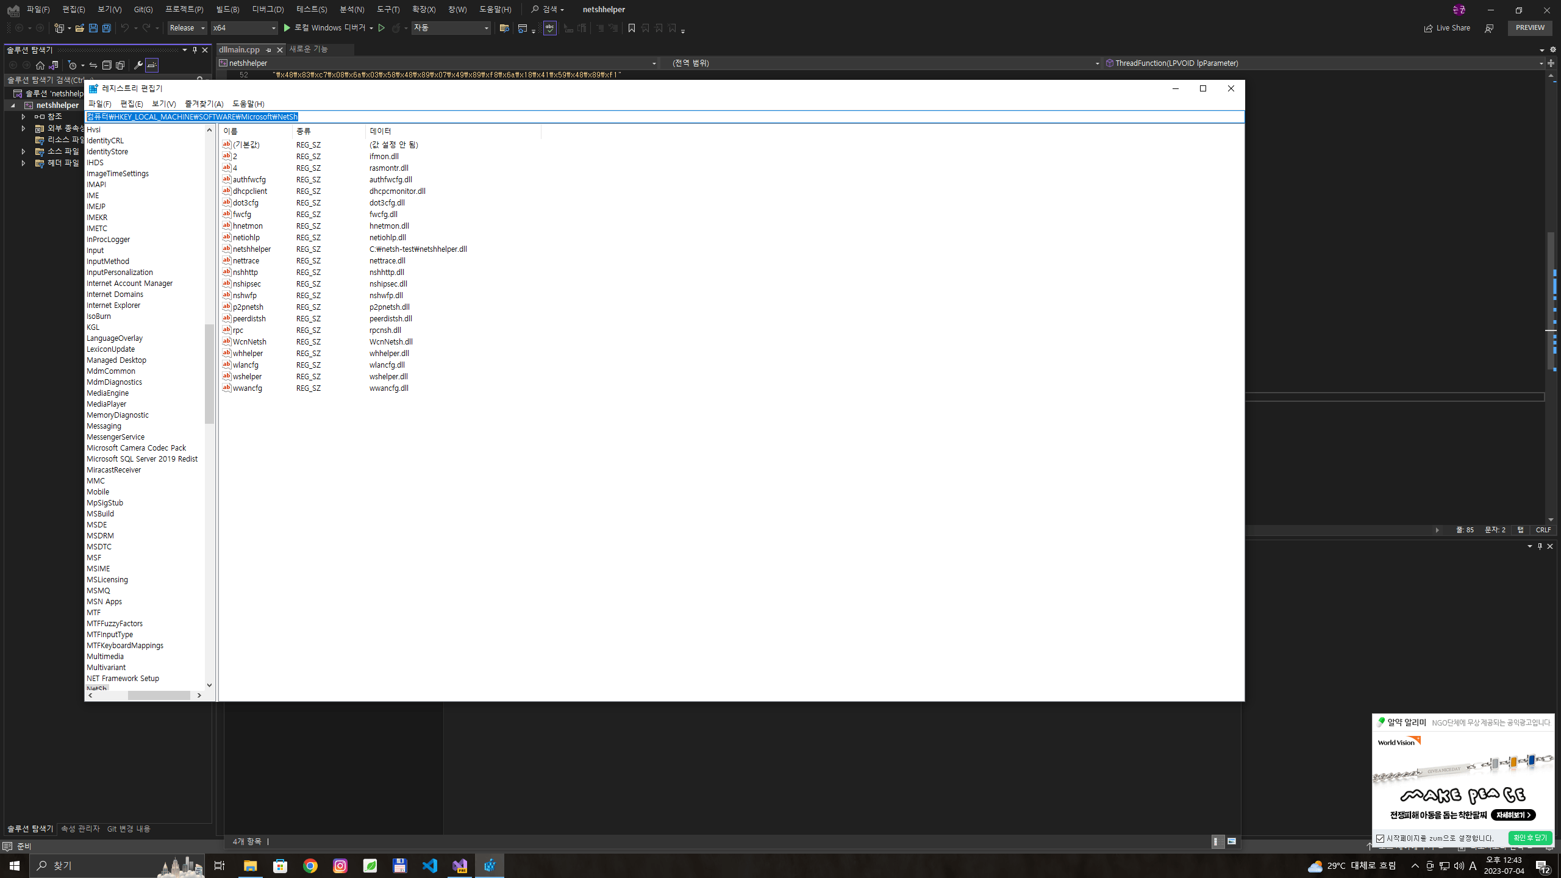The width and height of the screenshot is (1561, 878).
Task: Switch to the Git 변경 내용 tab
Action: click(x=129, y=829)
